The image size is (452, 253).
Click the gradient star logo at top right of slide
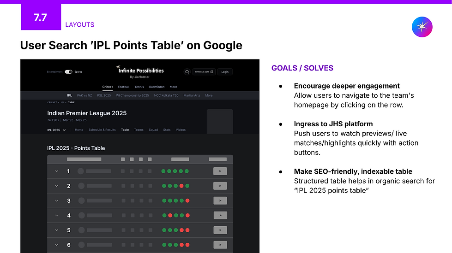pos(422,27)
